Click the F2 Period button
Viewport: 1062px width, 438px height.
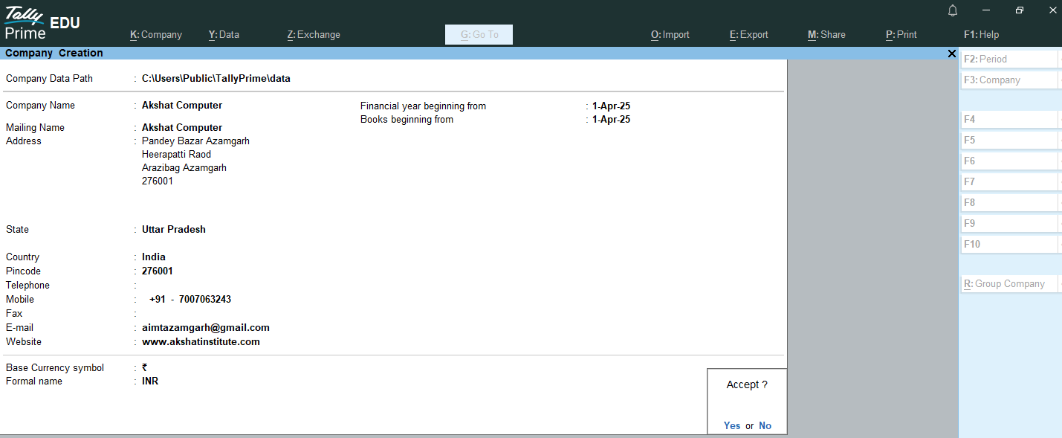[1008, 59]
